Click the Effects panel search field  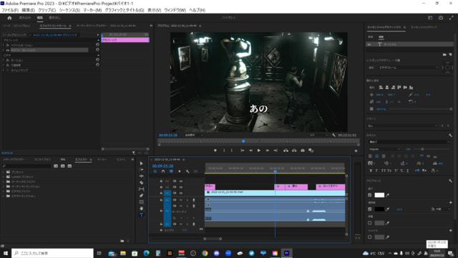(27, 166)
